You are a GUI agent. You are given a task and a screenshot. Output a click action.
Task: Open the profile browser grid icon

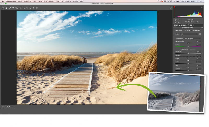(x=200, y=34)
